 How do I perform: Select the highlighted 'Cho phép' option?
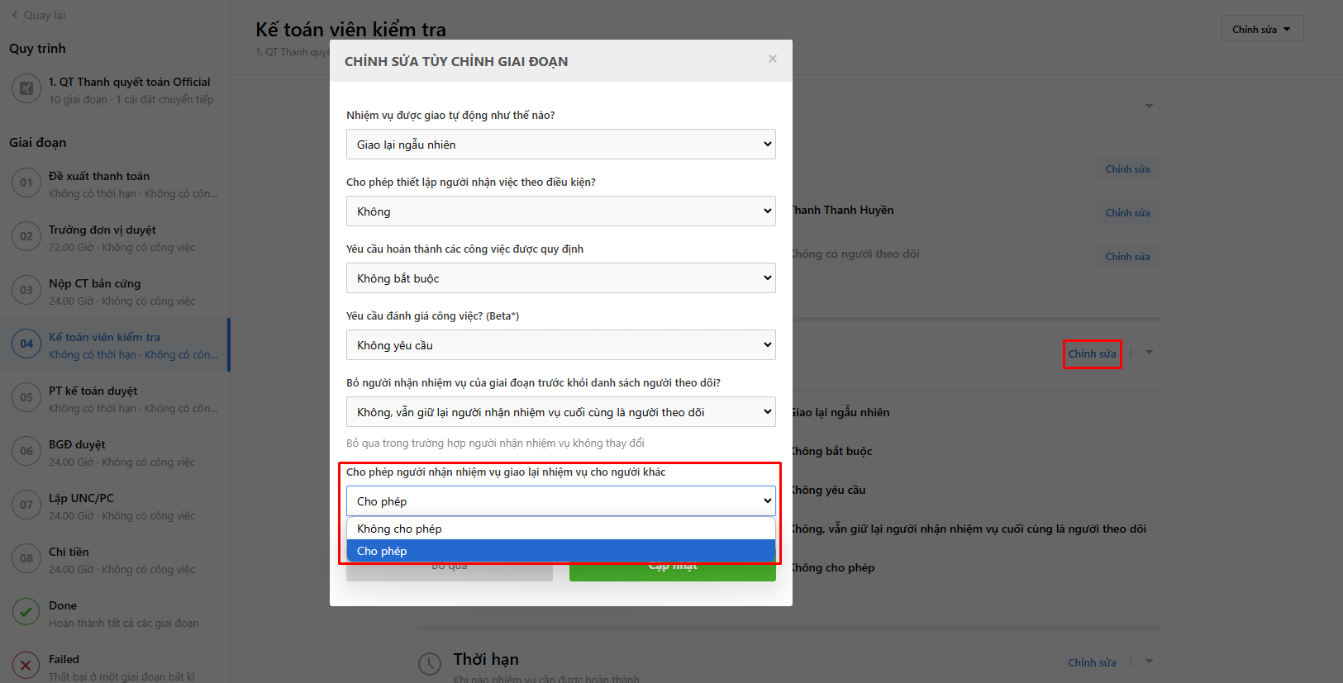(561, 551)
